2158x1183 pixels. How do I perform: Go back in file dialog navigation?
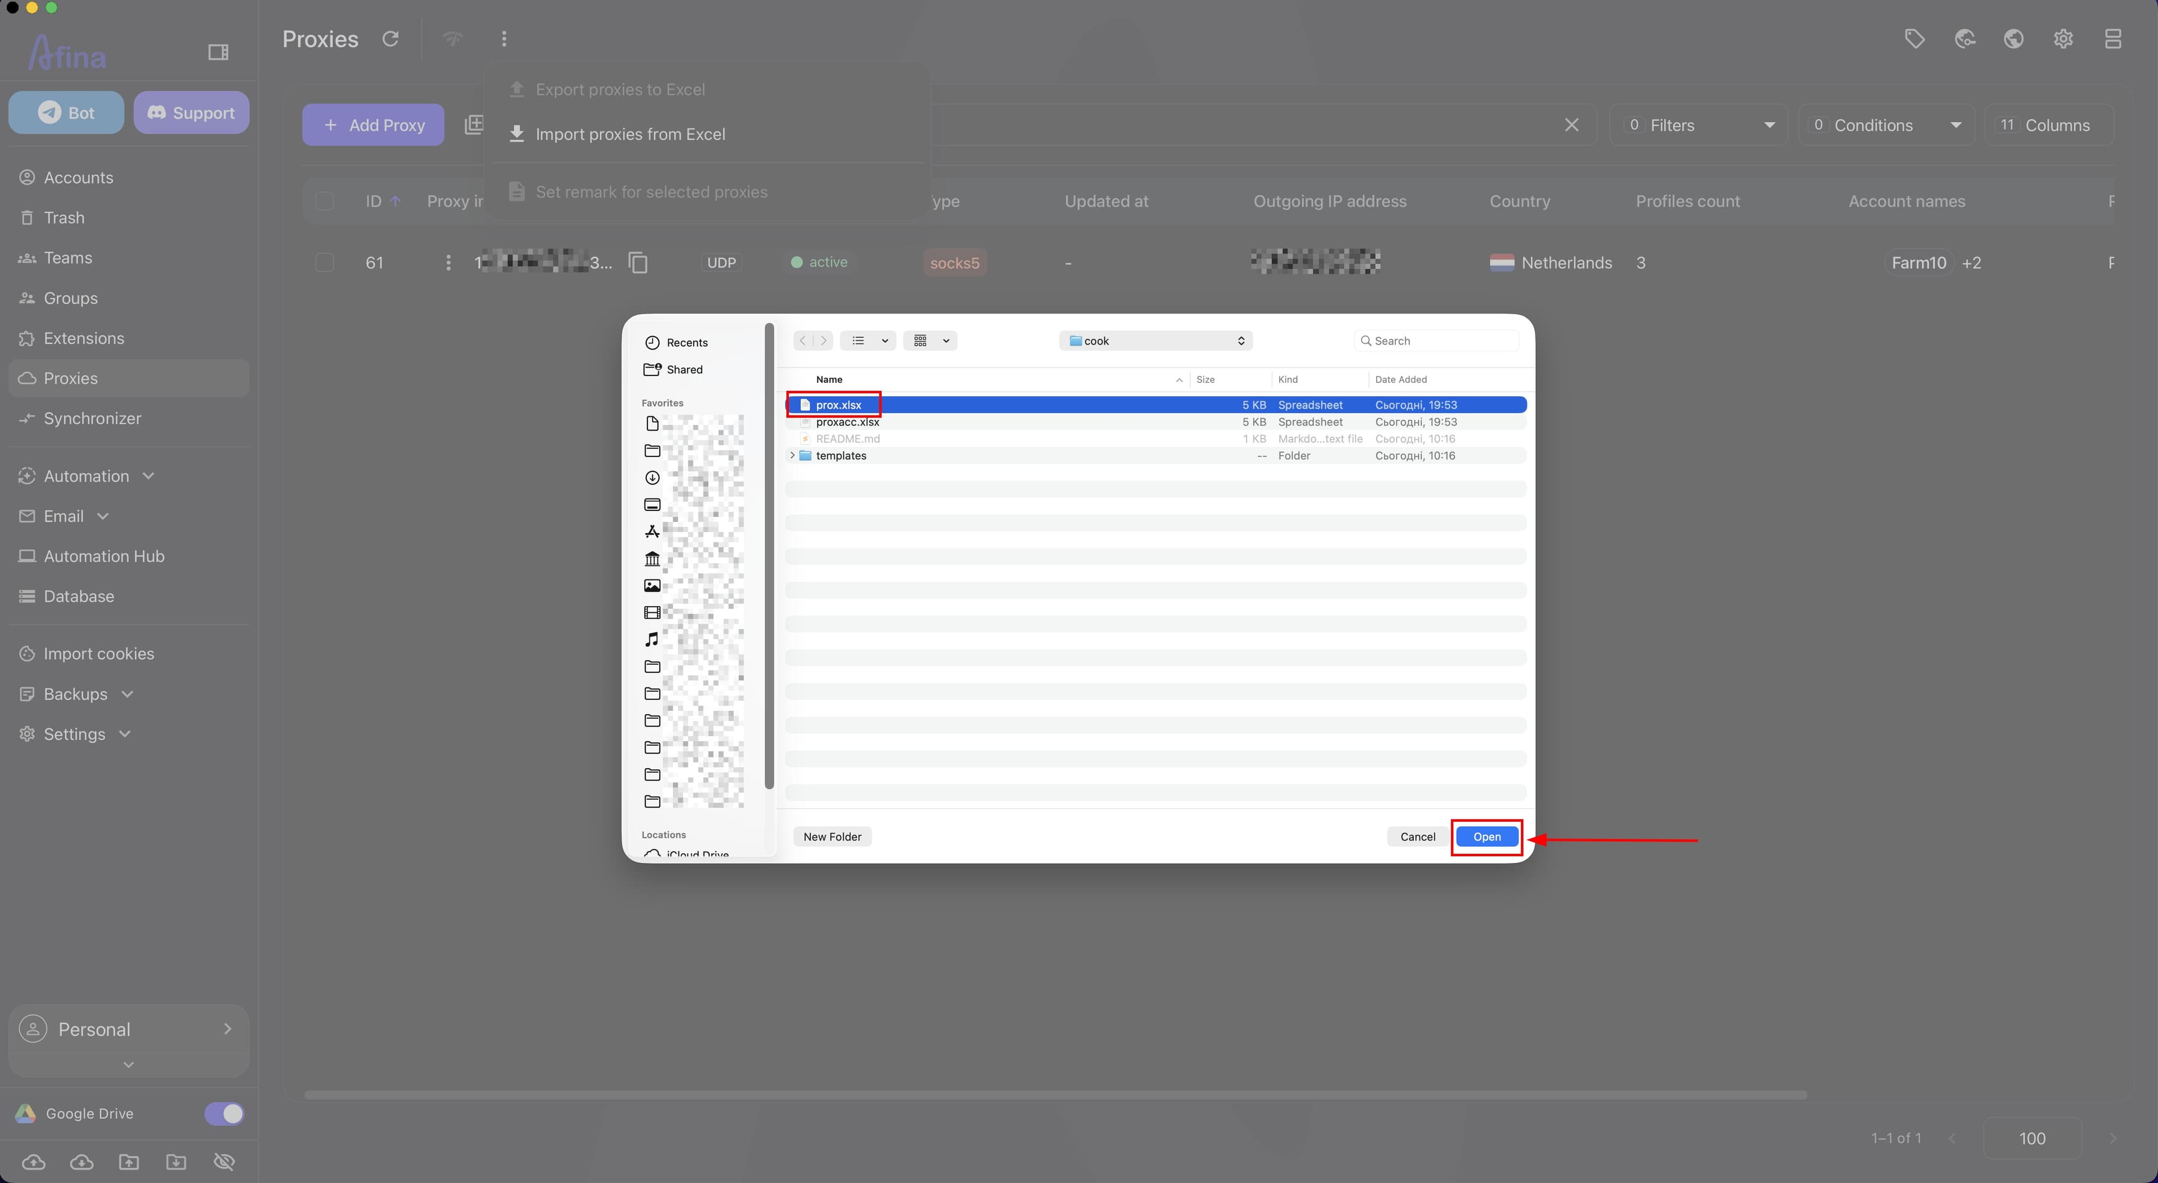(x=803, y=340)
